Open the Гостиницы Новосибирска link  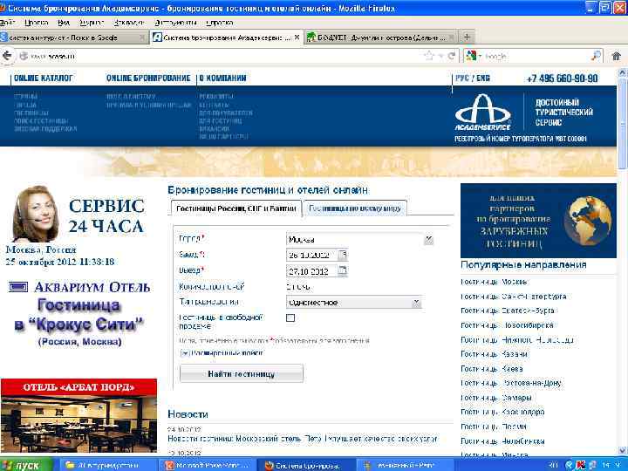point(507,325)
